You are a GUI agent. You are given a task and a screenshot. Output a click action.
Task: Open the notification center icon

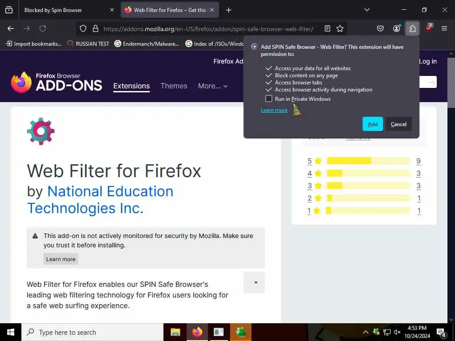(x=441, y=333)
